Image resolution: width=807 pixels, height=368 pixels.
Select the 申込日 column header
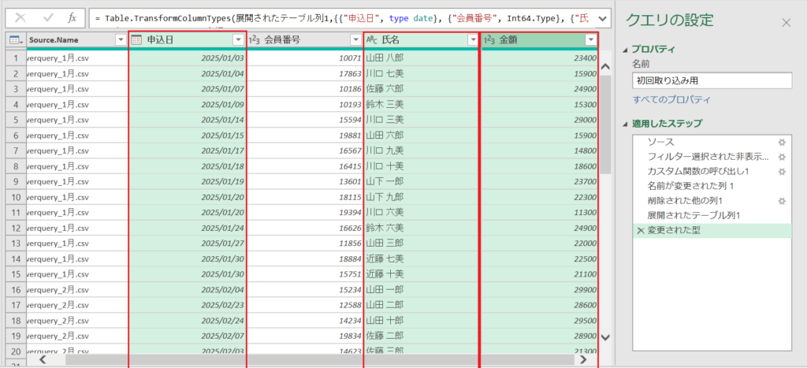pyautogui.click(x=188, y=40)
